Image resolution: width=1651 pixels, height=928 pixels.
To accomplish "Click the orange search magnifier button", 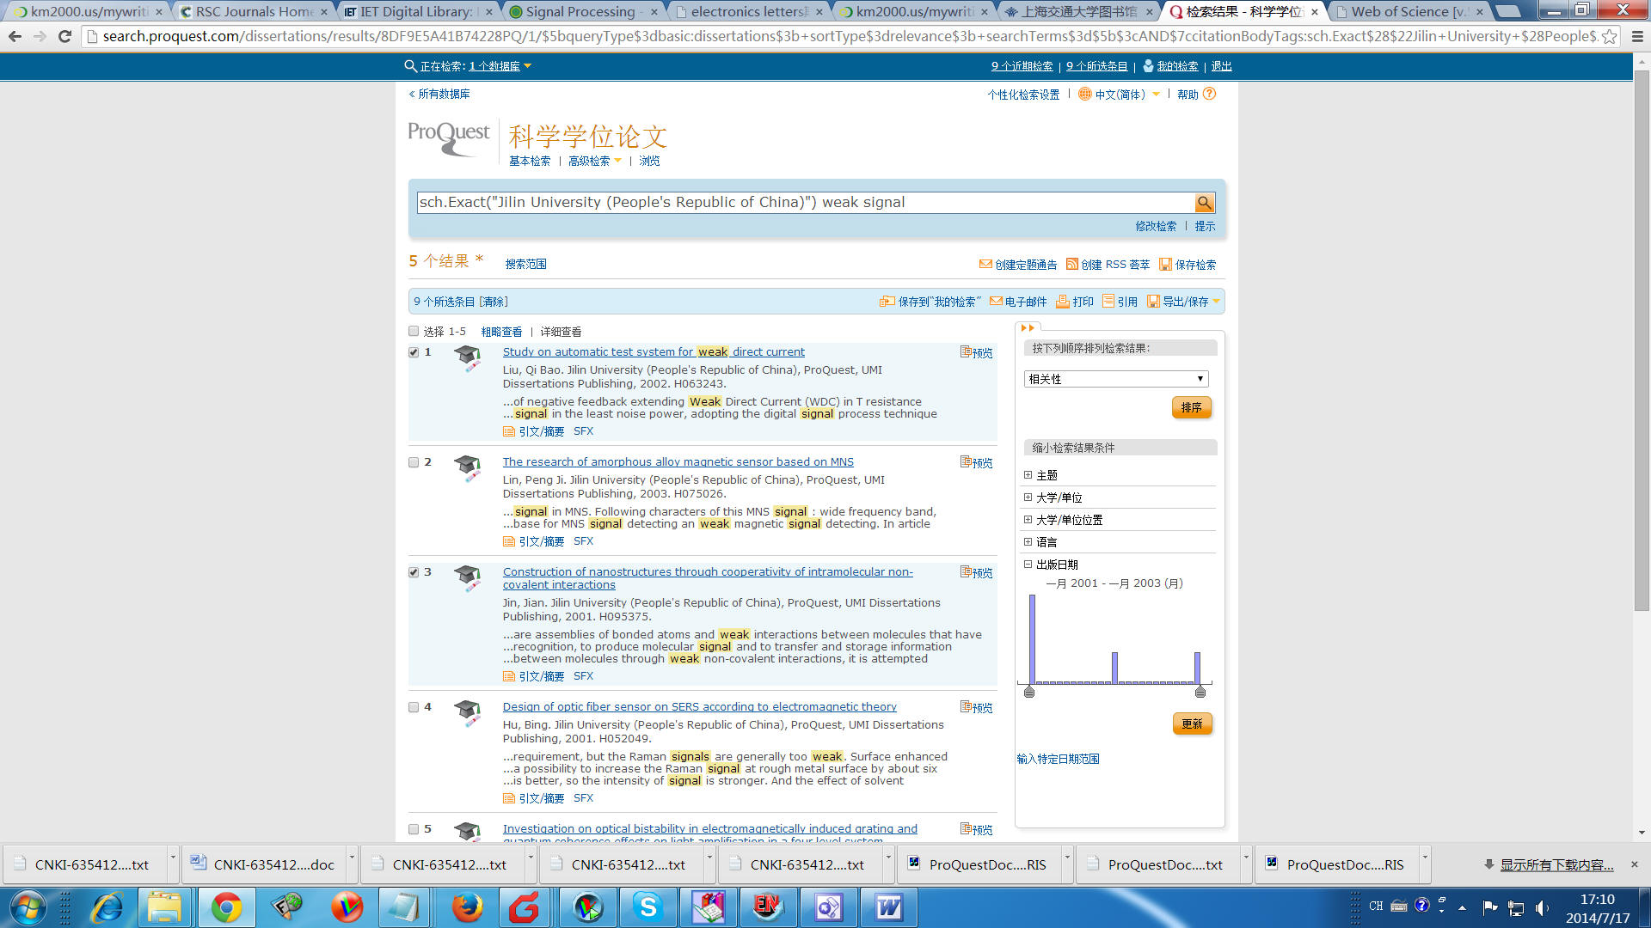I will (x=1204, y=203).
